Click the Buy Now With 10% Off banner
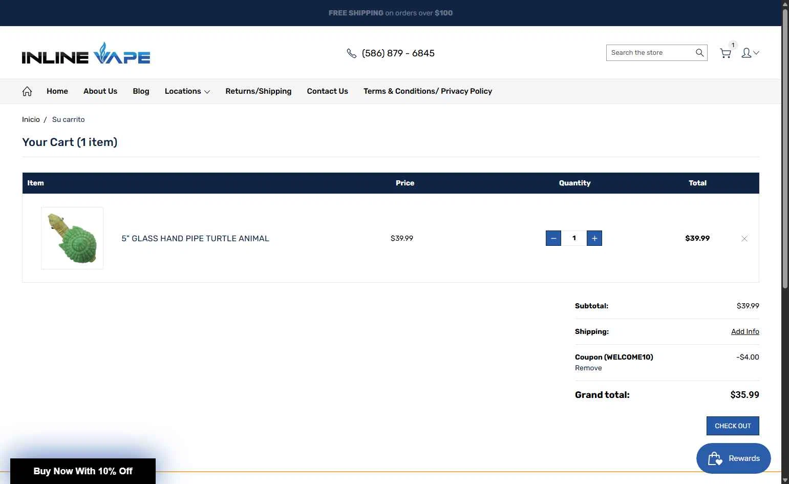Image resolution: width=789 pixels, height=484 pixels. point(83,471)
